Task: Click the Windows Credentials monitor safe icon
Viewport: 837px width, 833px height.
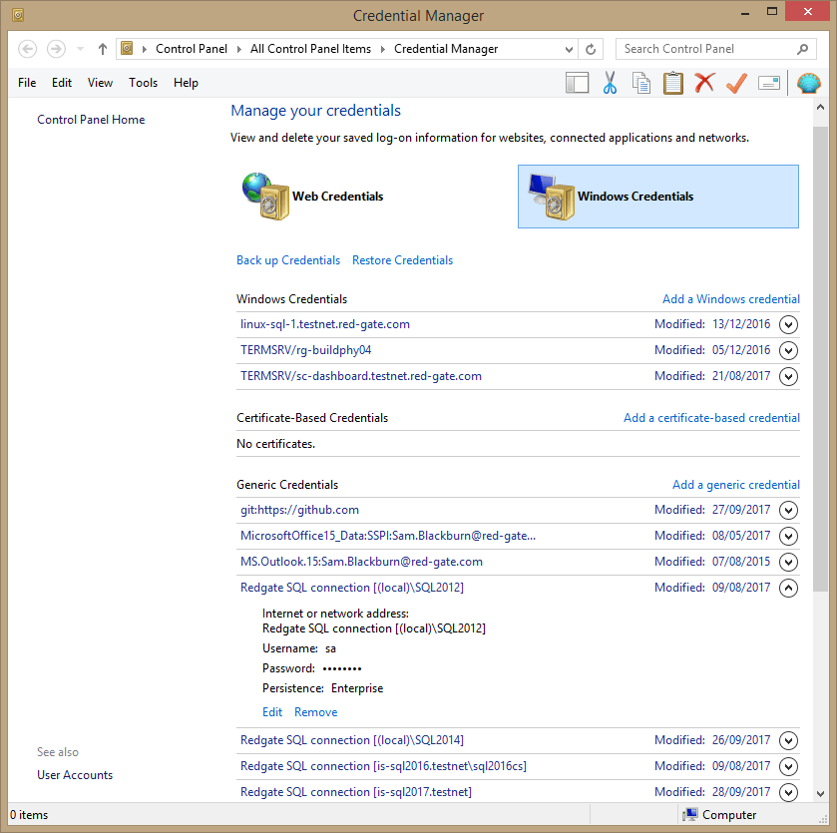Action: 552,196
